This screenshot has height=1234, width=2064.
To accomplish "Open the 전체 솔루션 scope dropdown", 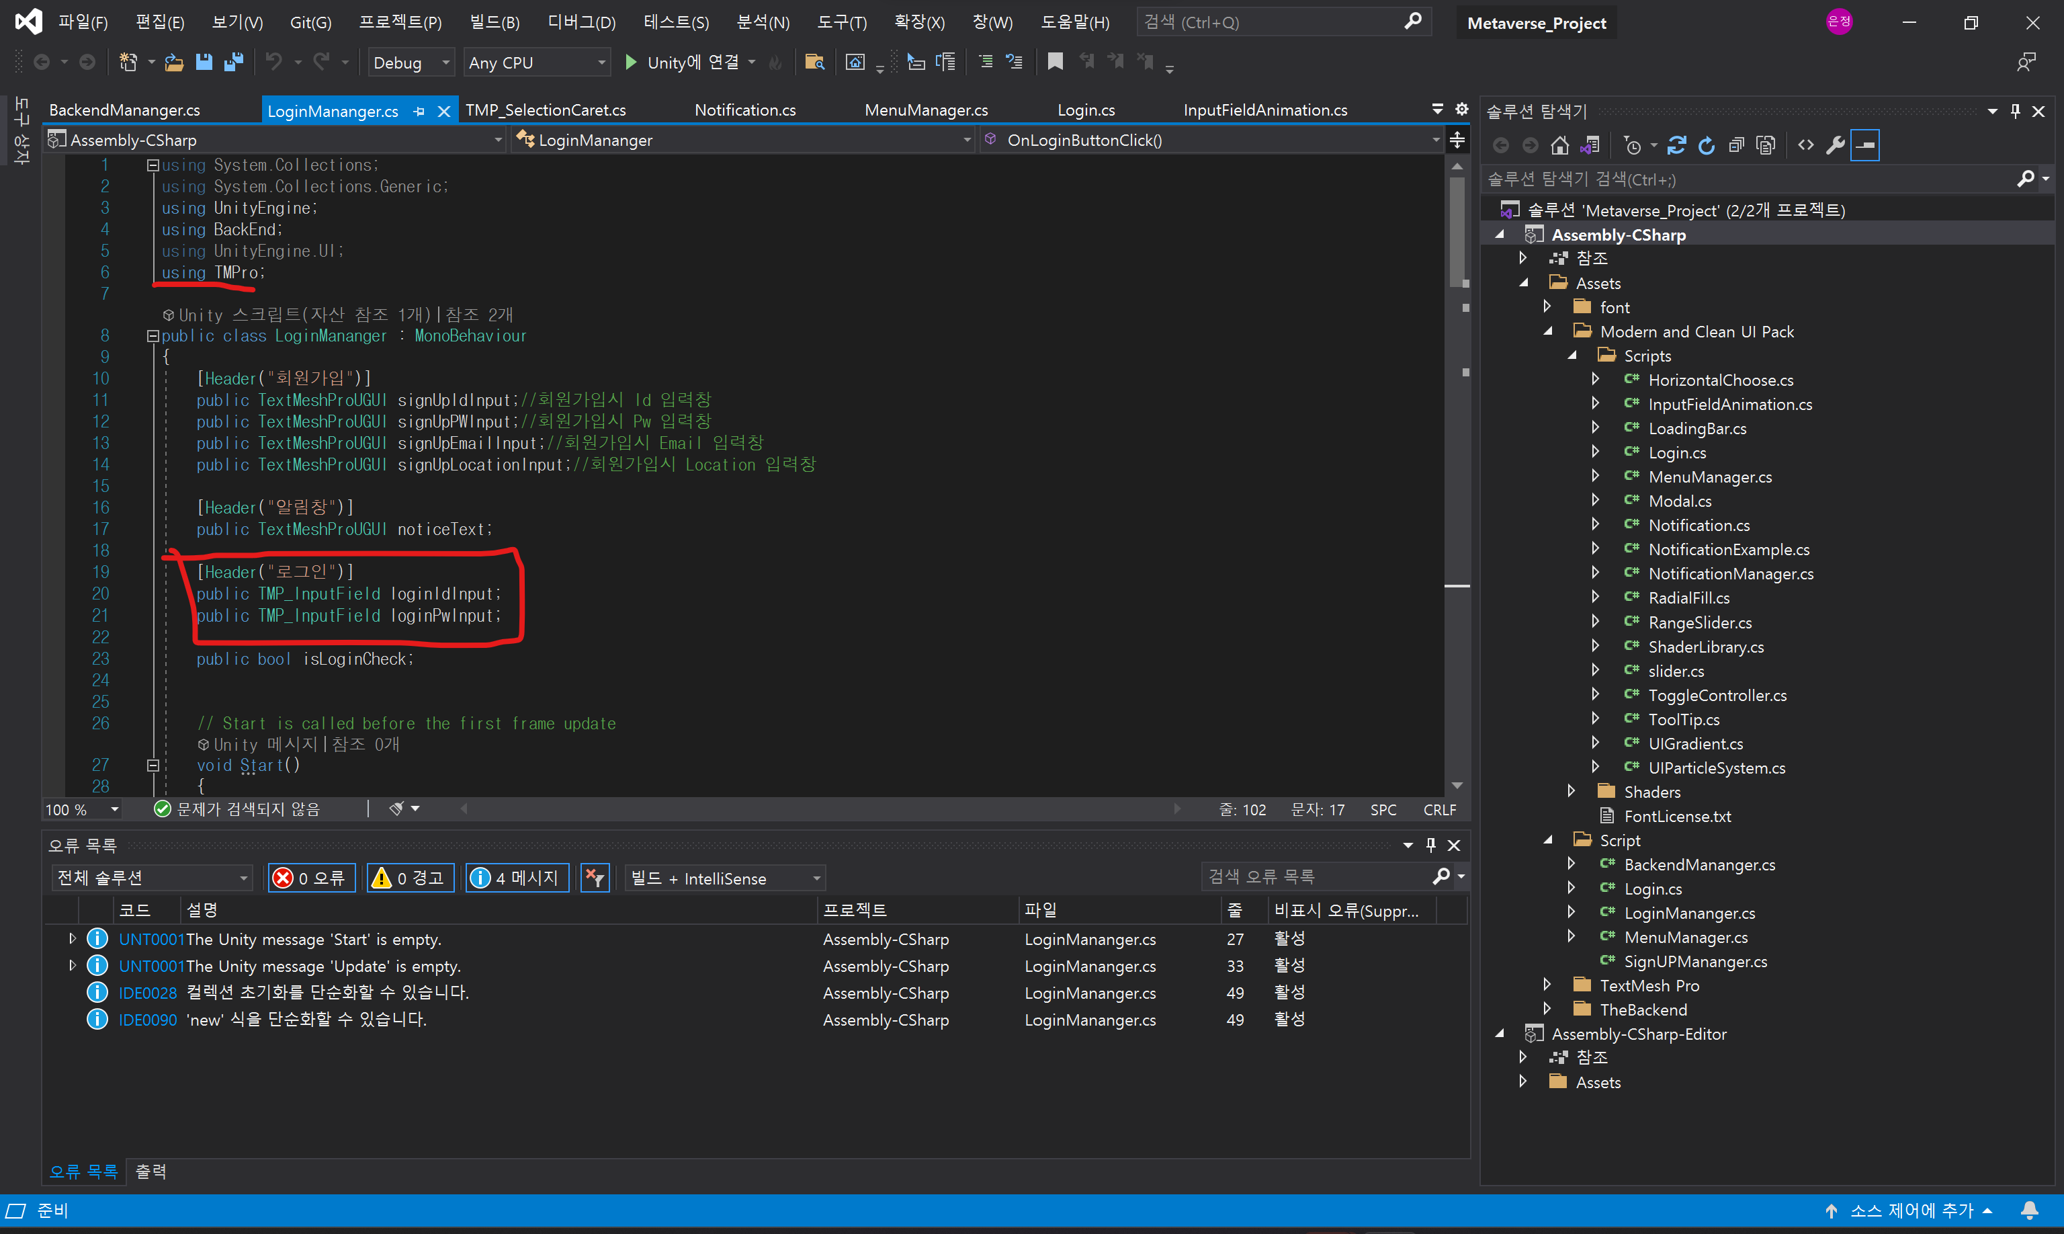I will tap(151, 877).
